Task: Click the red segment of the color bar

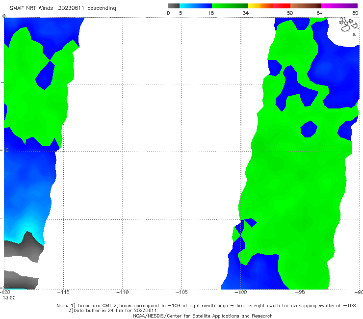Action: [282, 6]
